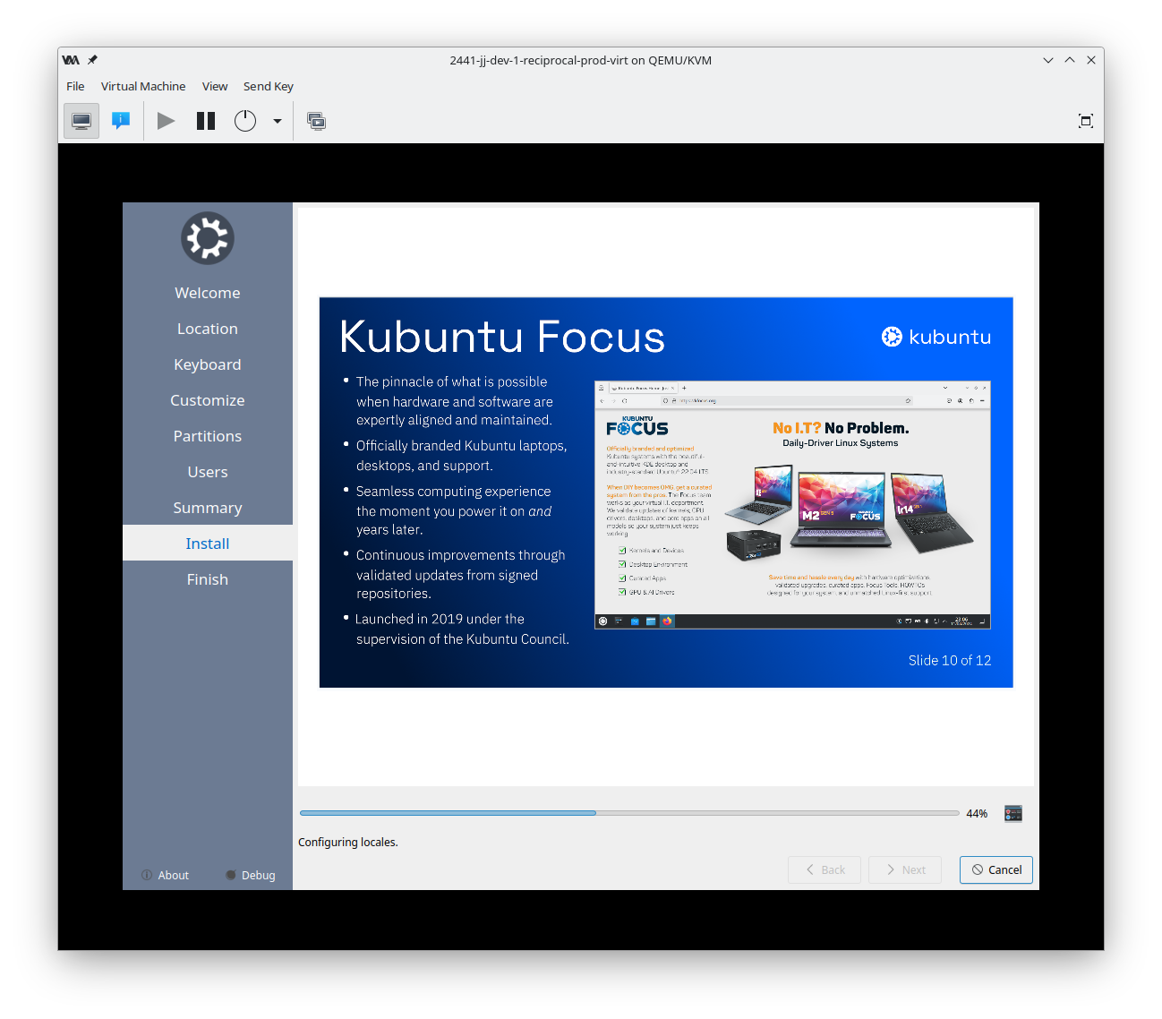Click 'Launched in 2019' bullet text
The width and height of the screenshot is (1162, 1019).
(462, 629)
